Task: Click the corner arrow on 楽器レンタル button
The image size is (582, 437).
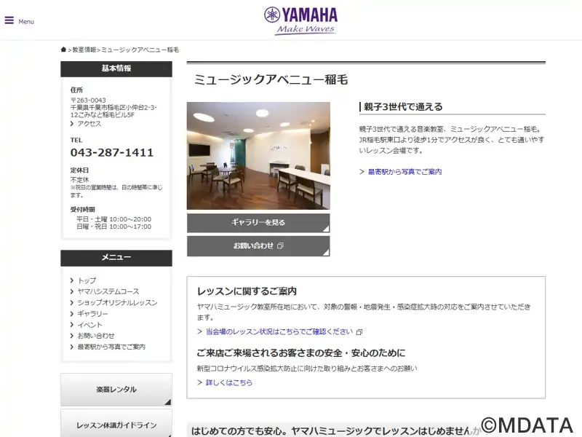Action: pyautogui.click(x=168, y=402)
